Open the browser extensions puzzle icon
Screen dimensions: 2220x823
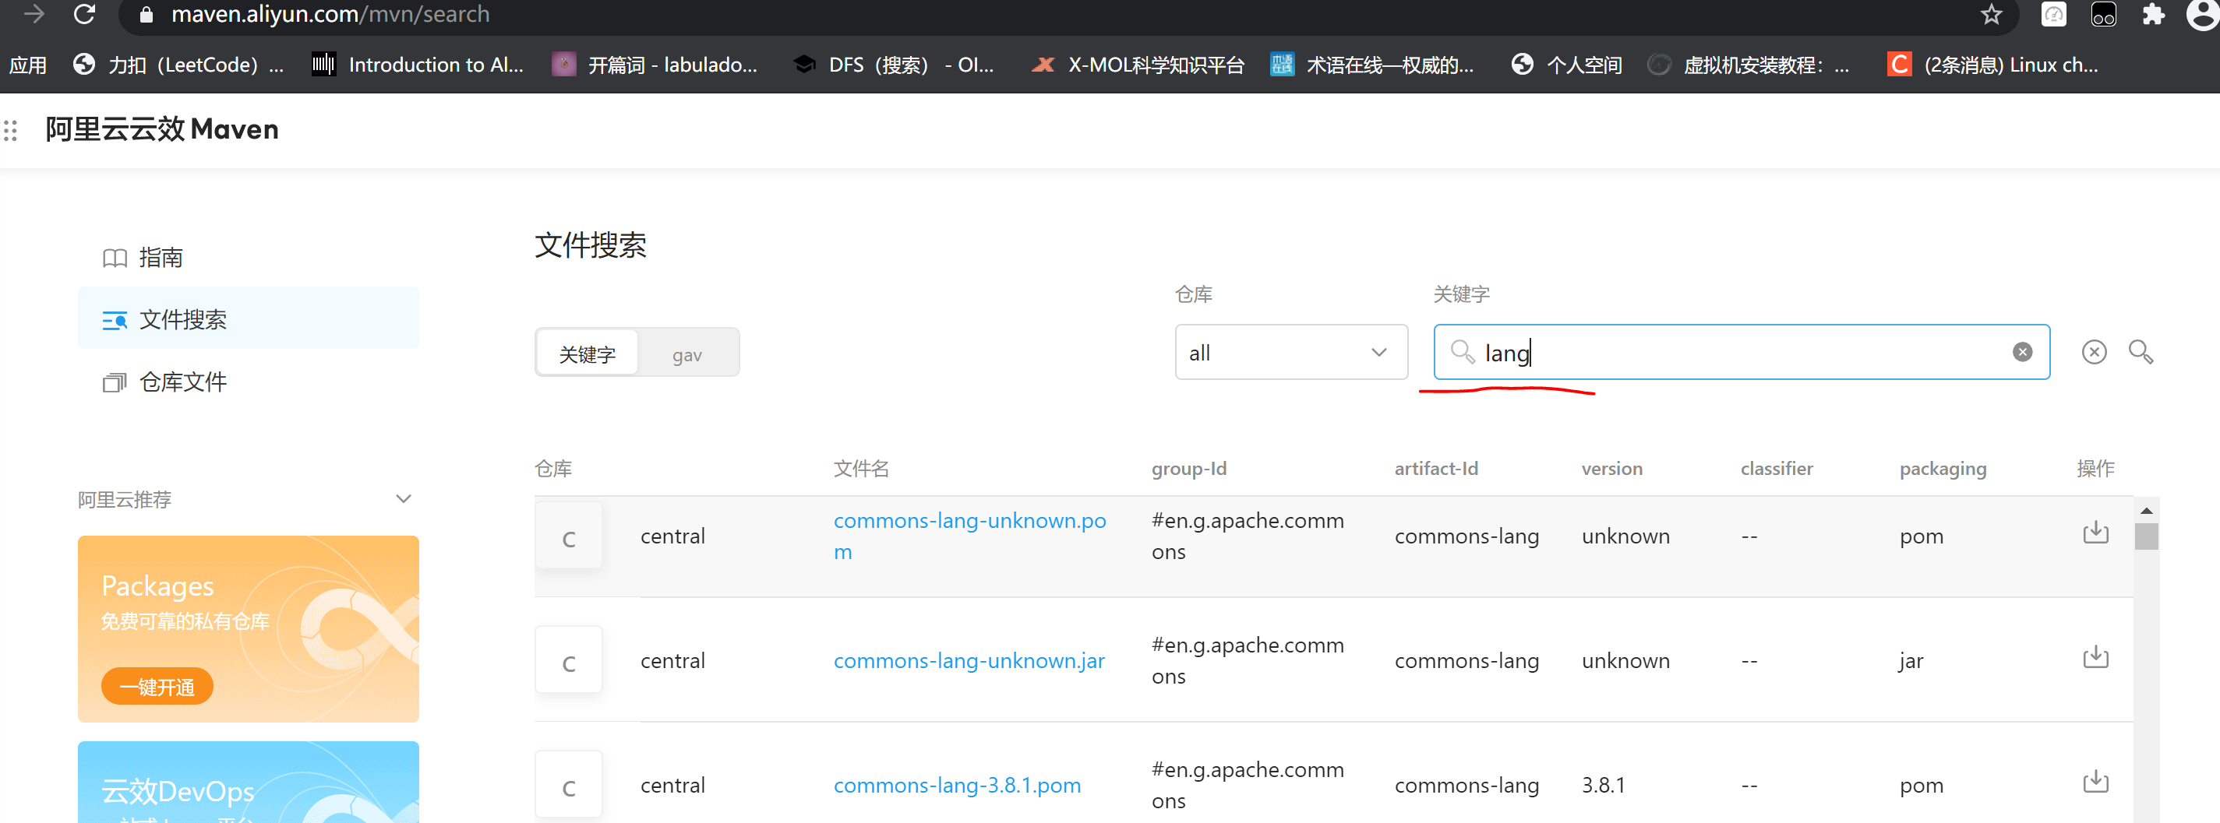(2153, 15)
